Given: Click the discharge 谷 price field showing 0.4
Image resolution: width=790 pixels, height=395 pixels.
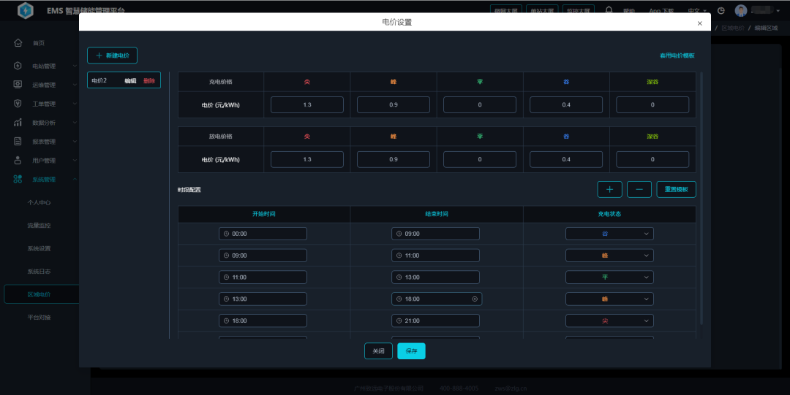Looking at the screenshot, I should click(x=565, y=160).
